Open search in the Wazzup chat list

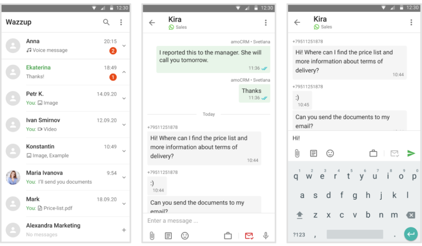pos(106,22)
